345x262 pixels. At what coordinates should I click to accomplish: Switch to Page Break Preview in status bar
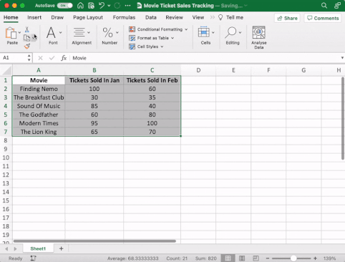256,258
